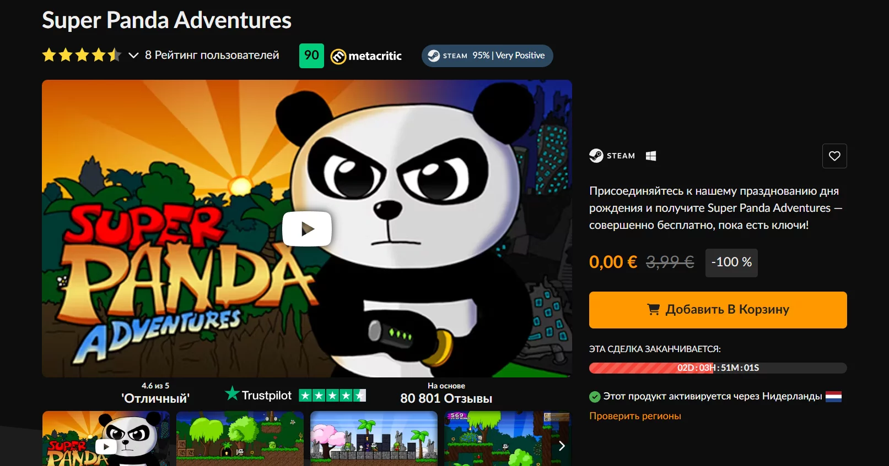Click the Добавить В Корзину button
Screen dimensions: 889x466
point(718,310)
